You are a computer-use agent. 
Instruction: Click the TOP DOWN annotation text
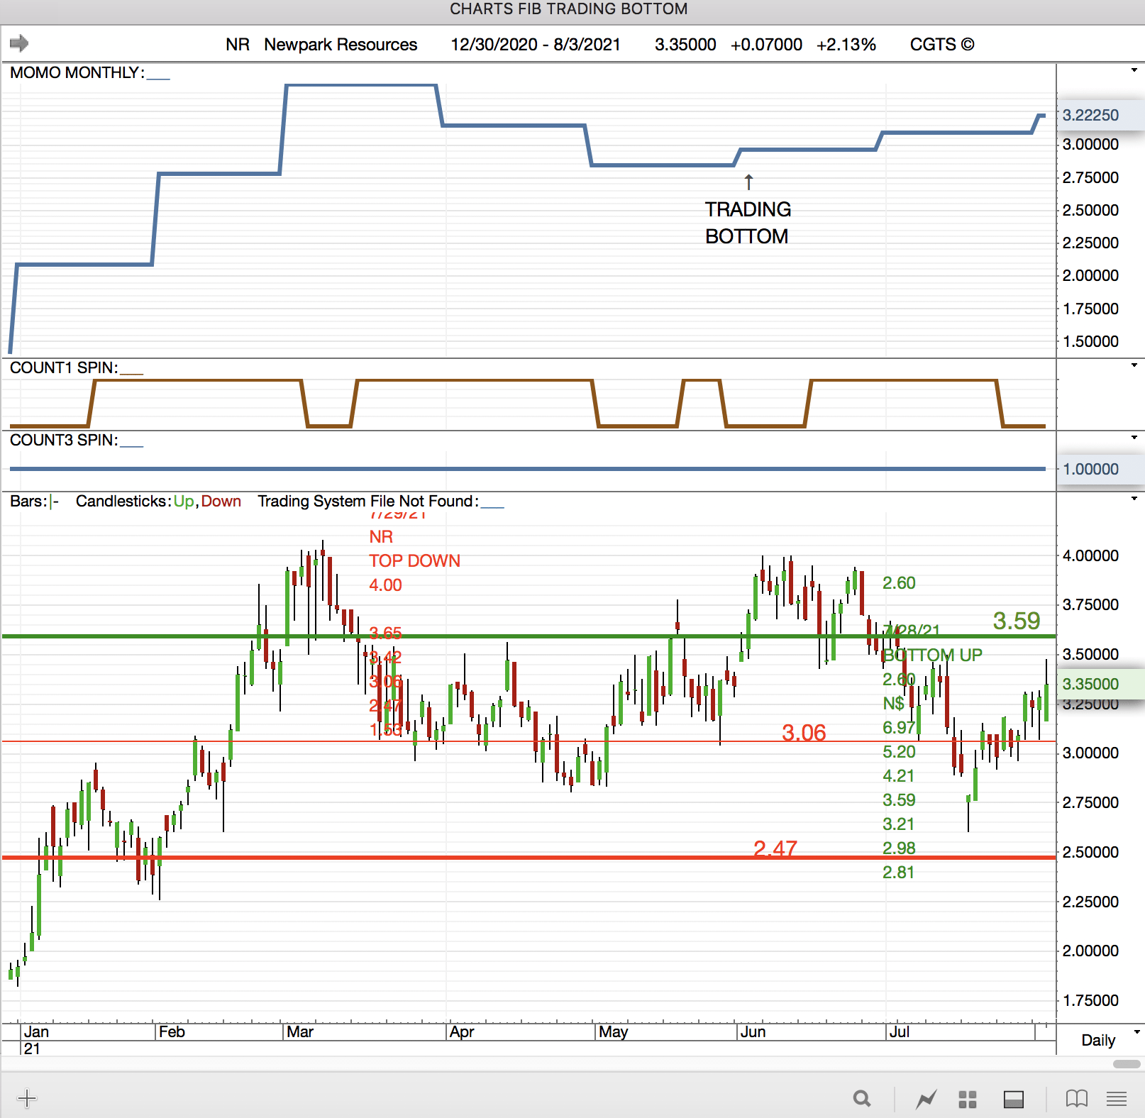point(414,561)
